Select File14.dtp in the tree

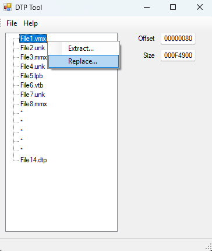pyautogui.click(x=34, y=160)
